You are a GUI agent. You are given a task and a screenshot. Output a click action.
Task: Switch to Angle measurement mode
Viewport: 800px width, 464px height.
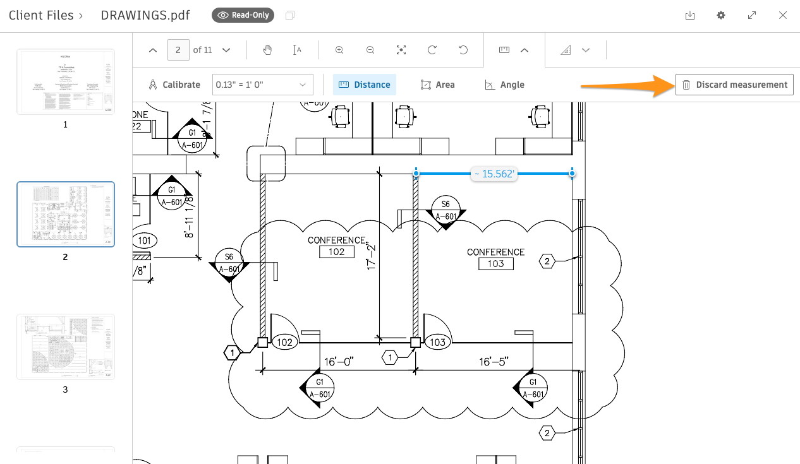point(504,84)
